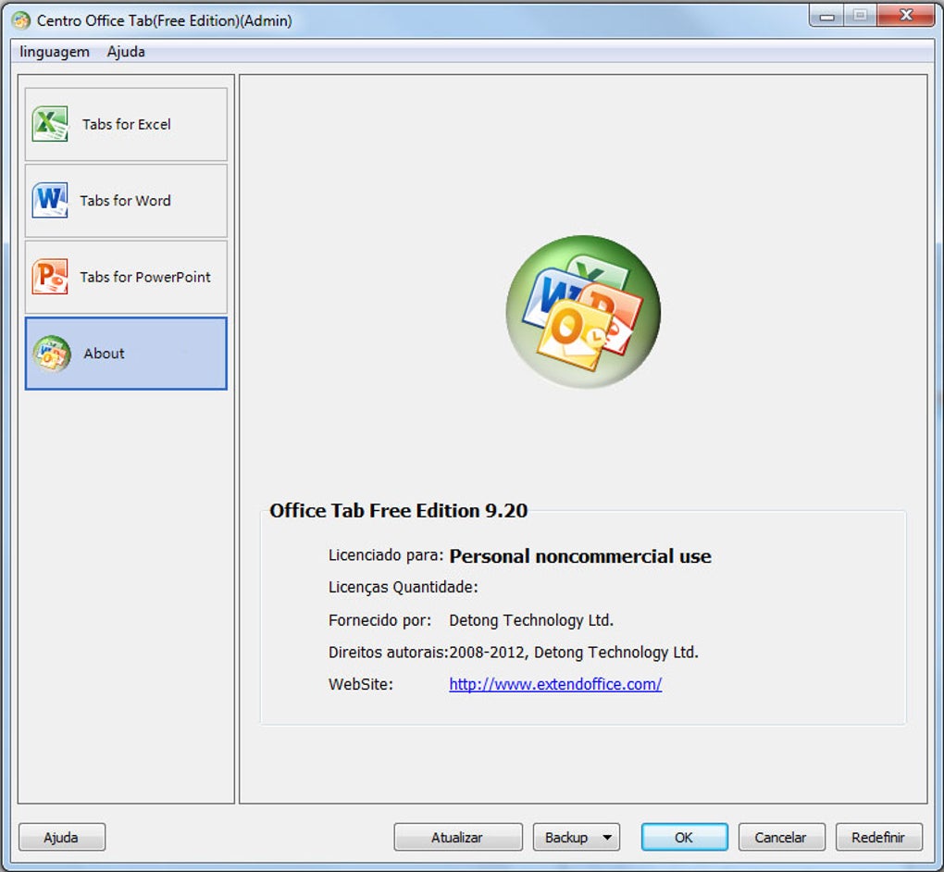Click the 'Detong Technology Ltd.' supplier name
This screenshot has width=944, height=872.
click(531, 620)
